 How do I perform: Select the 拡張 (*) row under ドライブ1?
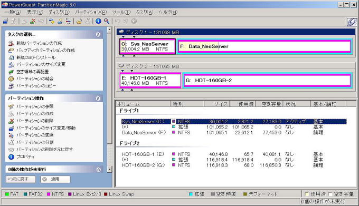(234, 127)
